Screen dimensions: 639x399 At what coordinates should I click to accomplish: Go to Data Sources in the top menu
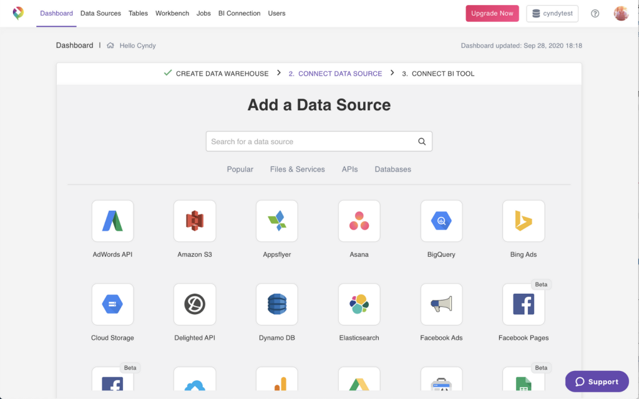100,14
